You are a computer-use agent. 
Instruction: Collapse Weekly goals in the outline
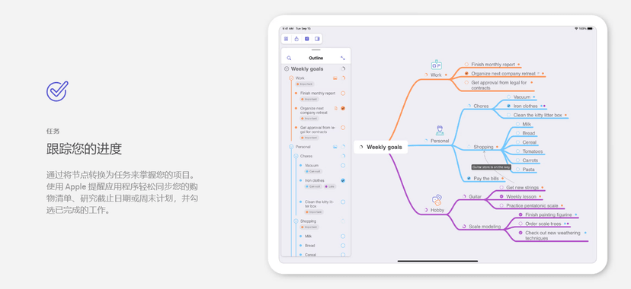click(287, 69)
